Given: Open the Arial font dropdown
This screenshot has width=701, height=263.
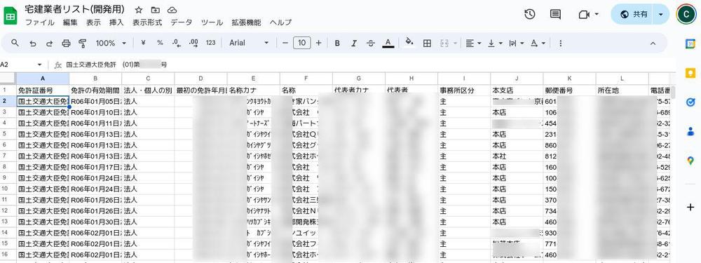Looking at the screenshot, I should coord(249,43).
